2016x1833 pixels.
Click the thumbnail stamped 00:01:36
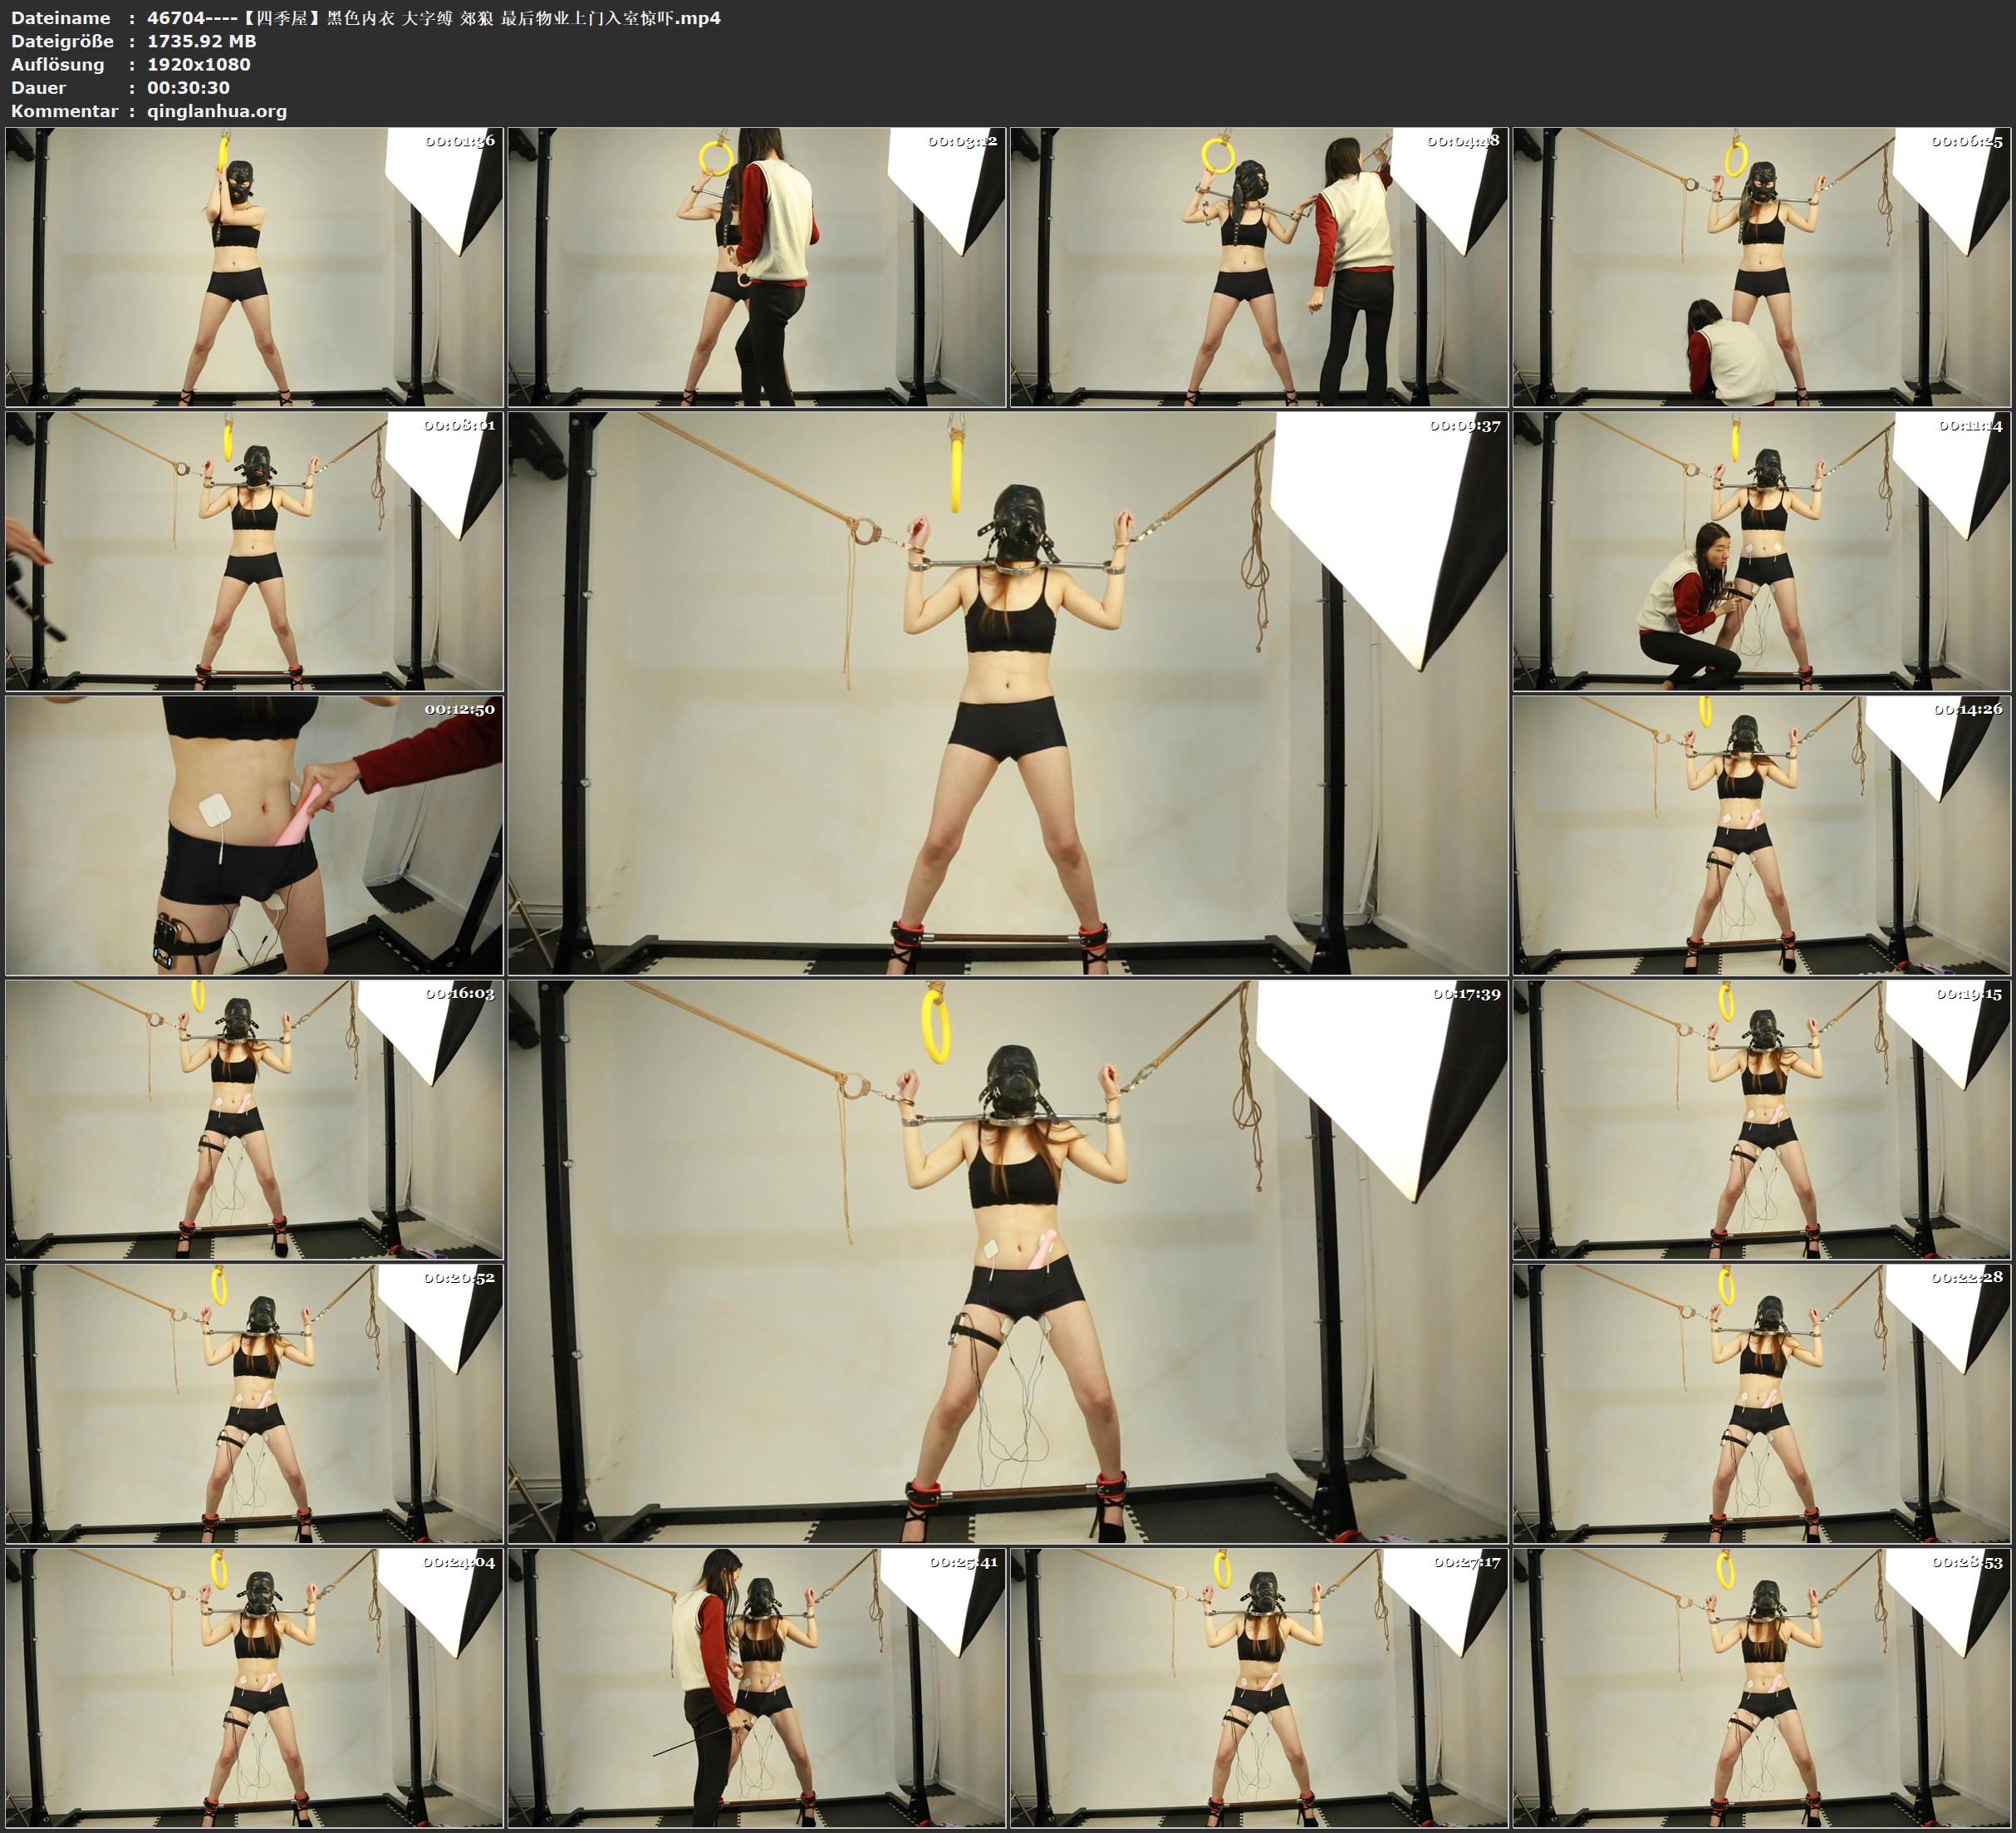(x=254, y=266)
